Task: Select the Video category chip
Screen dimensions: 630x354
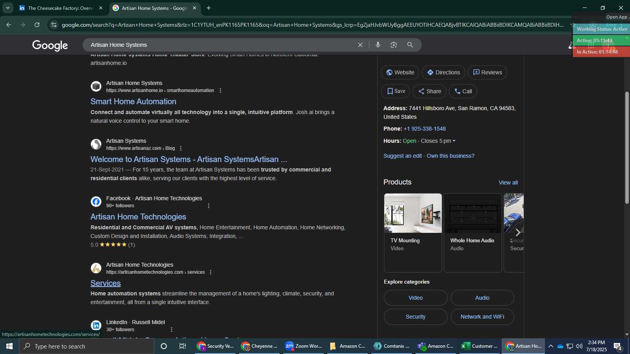Action: tap(416, 298)
